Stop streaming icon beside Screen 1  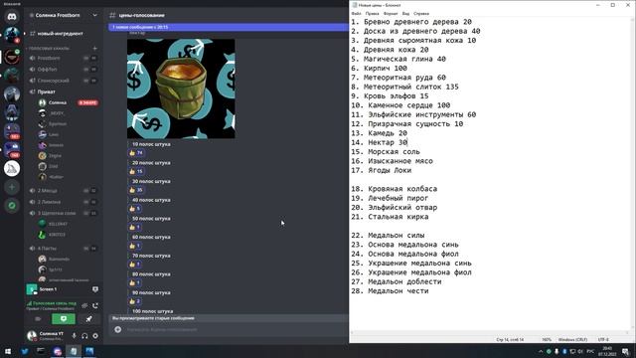click(x=95, y=289)
